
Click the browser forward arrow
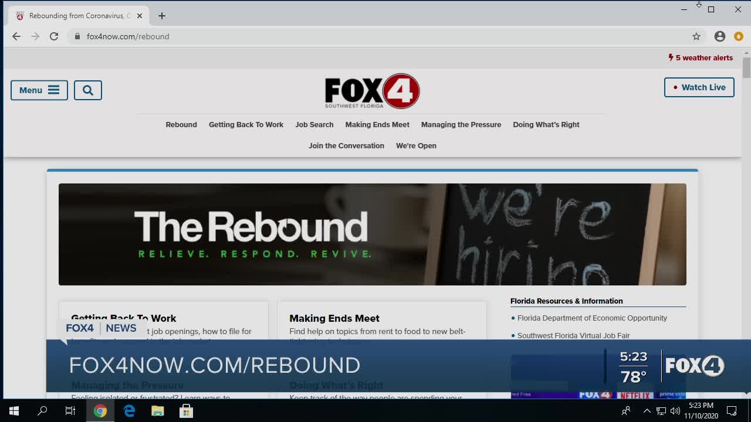[x=35, y=36]
